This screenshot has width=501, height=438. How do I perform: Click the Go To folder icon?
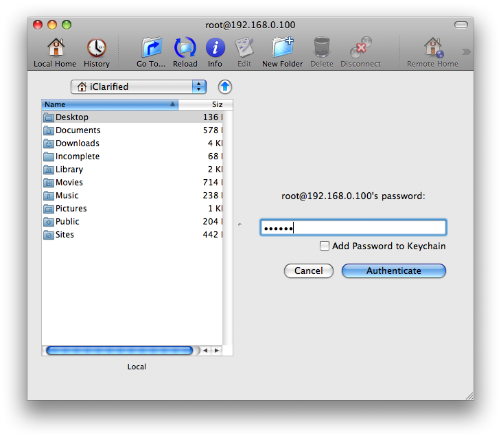(x=151, y=48)
